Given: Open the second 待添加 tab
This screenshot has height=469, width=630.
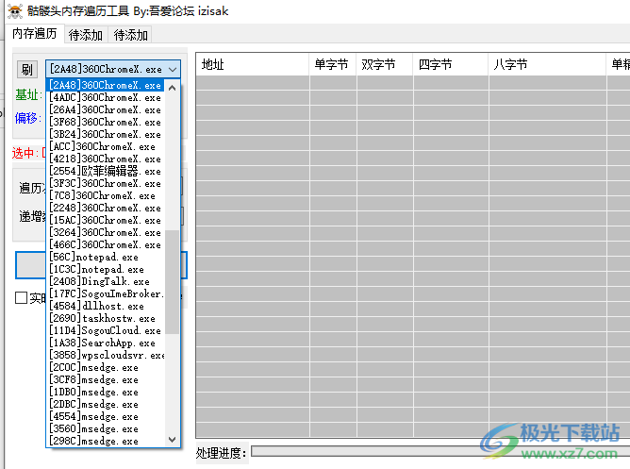Looking at the screenshot, I should tap(131, 35).
